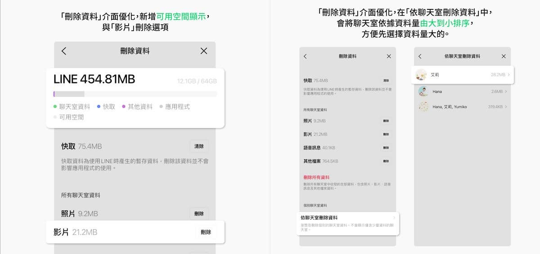
Task: Tap 艾莉's avatar in chat list
Action: point(421,74)
